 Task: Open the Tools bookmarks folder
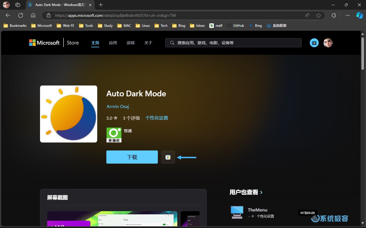(x=86, y=26)
